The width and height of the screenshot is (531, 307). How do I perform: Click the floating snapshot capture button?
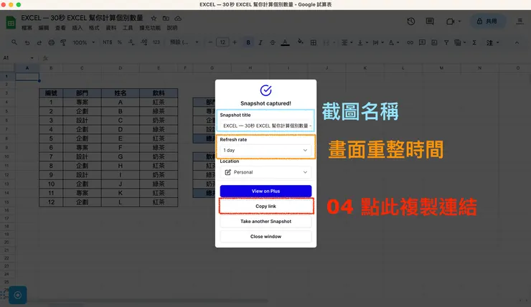pyautogui.click(x=18, y=295)
